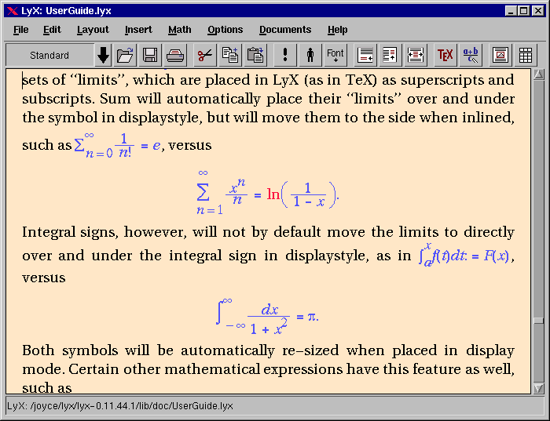Click the inline integral F(x) formula
This screenshot has width=550, height=421.
pos(464,256)
